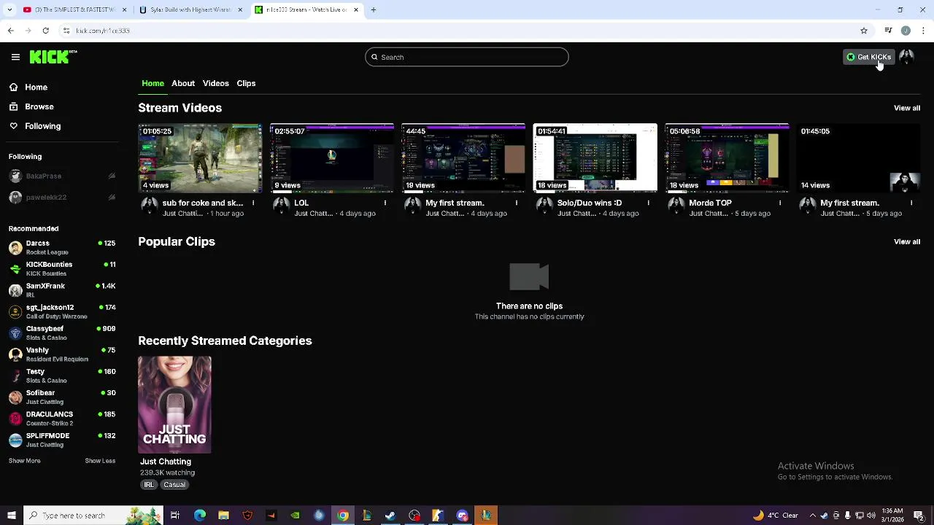Open the hamburger sidebar menu
The height and width of the screenshot is (525, 934).
[15, 57]
